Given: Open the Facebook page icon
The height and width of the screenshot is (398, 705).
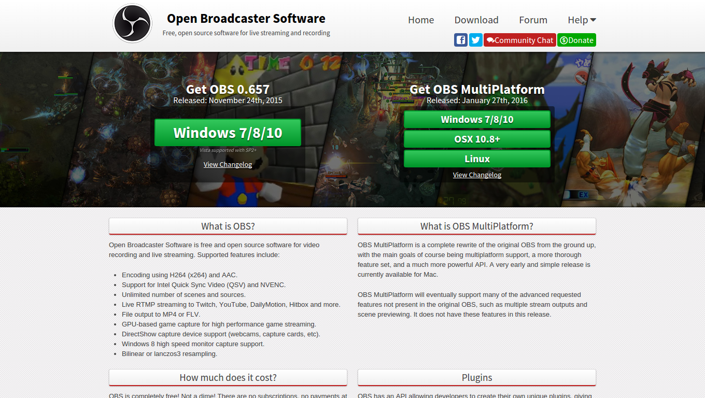Looking at the screenshot, I should (x=461, y=40).
